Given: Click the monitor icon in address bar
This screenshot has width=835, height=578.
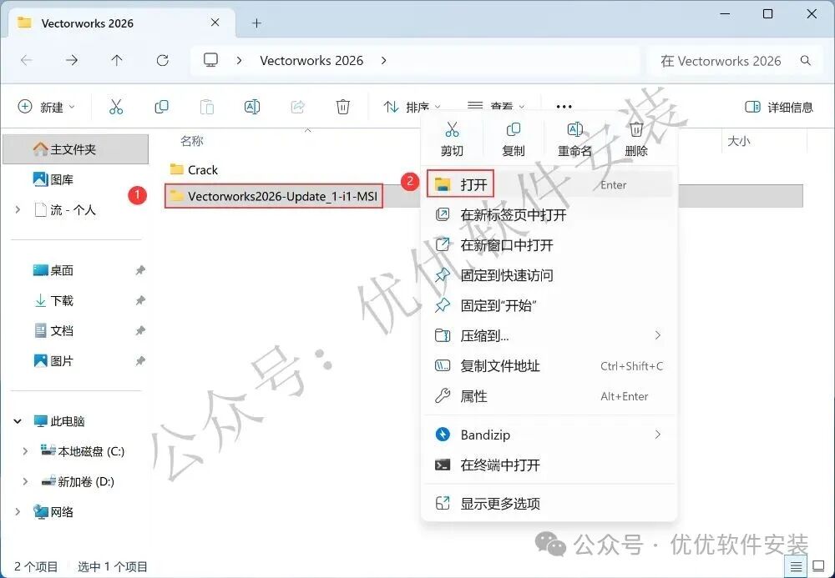Looking at the screenshot, I should 211,60.
